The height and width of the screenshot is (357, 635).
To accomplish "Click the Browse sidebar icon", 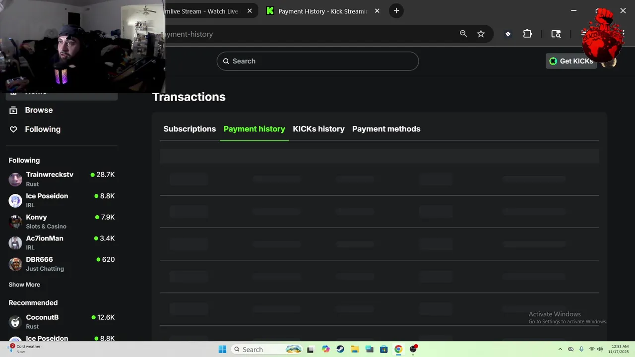I will 14,110.
